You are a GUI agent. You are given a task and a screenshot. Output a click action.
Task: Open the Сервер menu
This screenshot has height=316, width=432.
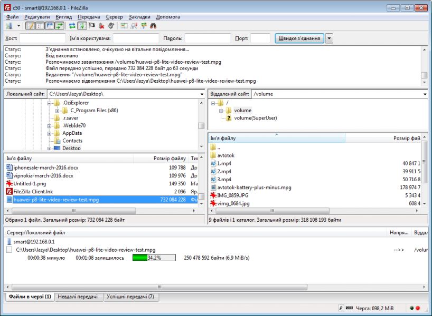tap(114, 17)
